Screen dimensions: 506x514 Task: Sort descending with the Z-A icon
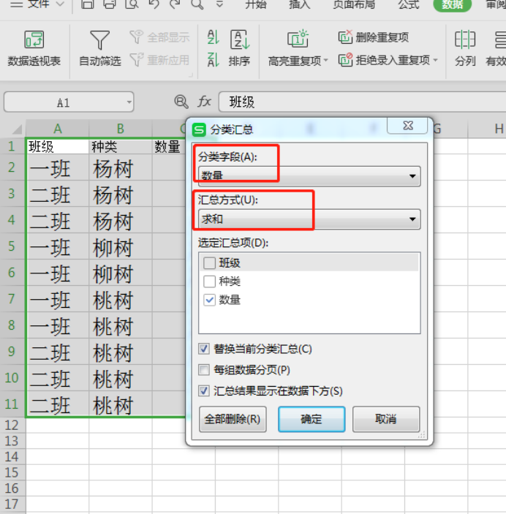click(x=214, y=60)
